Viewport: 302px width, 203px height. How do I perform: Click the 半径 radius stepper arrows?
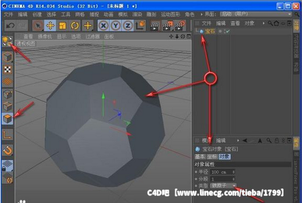(233, 172)
